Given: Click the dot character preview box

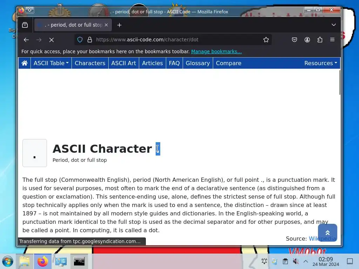Looking at the screenshot, I should pos(35,153).
